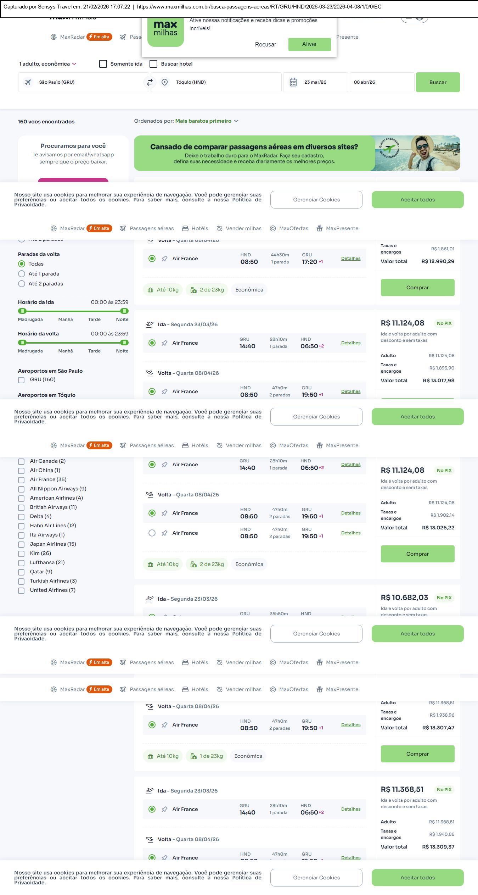The width and height of the screenshot is (478, 895).
Task: Open MaxRadar in the topmost navigation bar
Action: click(x=72, y=37)
